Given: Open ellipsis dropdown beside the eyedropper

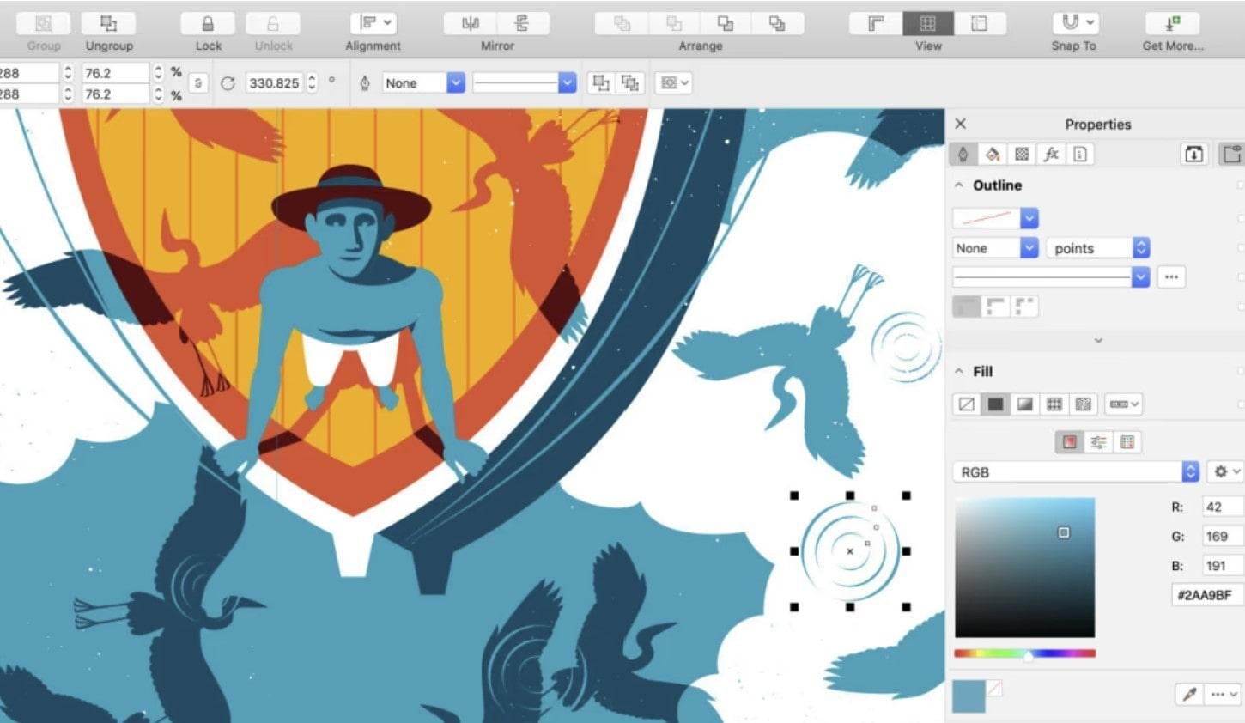Looking at the screenshot, I should 1224,694.
